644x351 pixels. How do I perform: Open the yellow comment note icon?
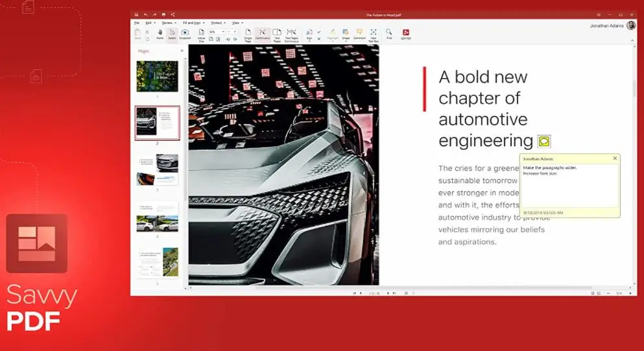[544, 141]
